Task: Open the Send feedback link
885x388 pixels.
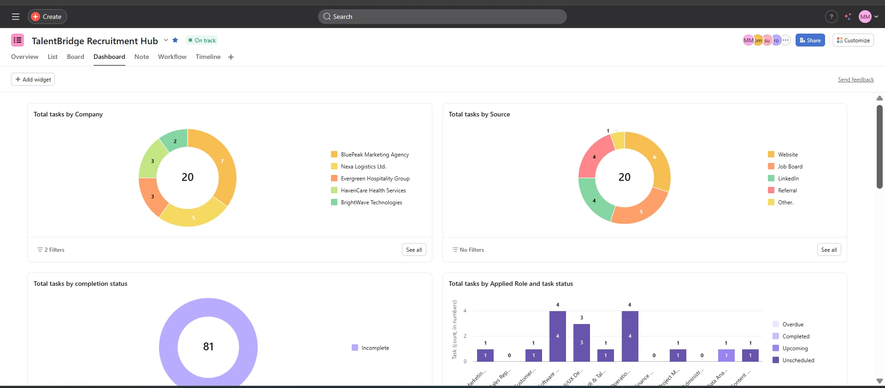Action: [x=855, y=80]
